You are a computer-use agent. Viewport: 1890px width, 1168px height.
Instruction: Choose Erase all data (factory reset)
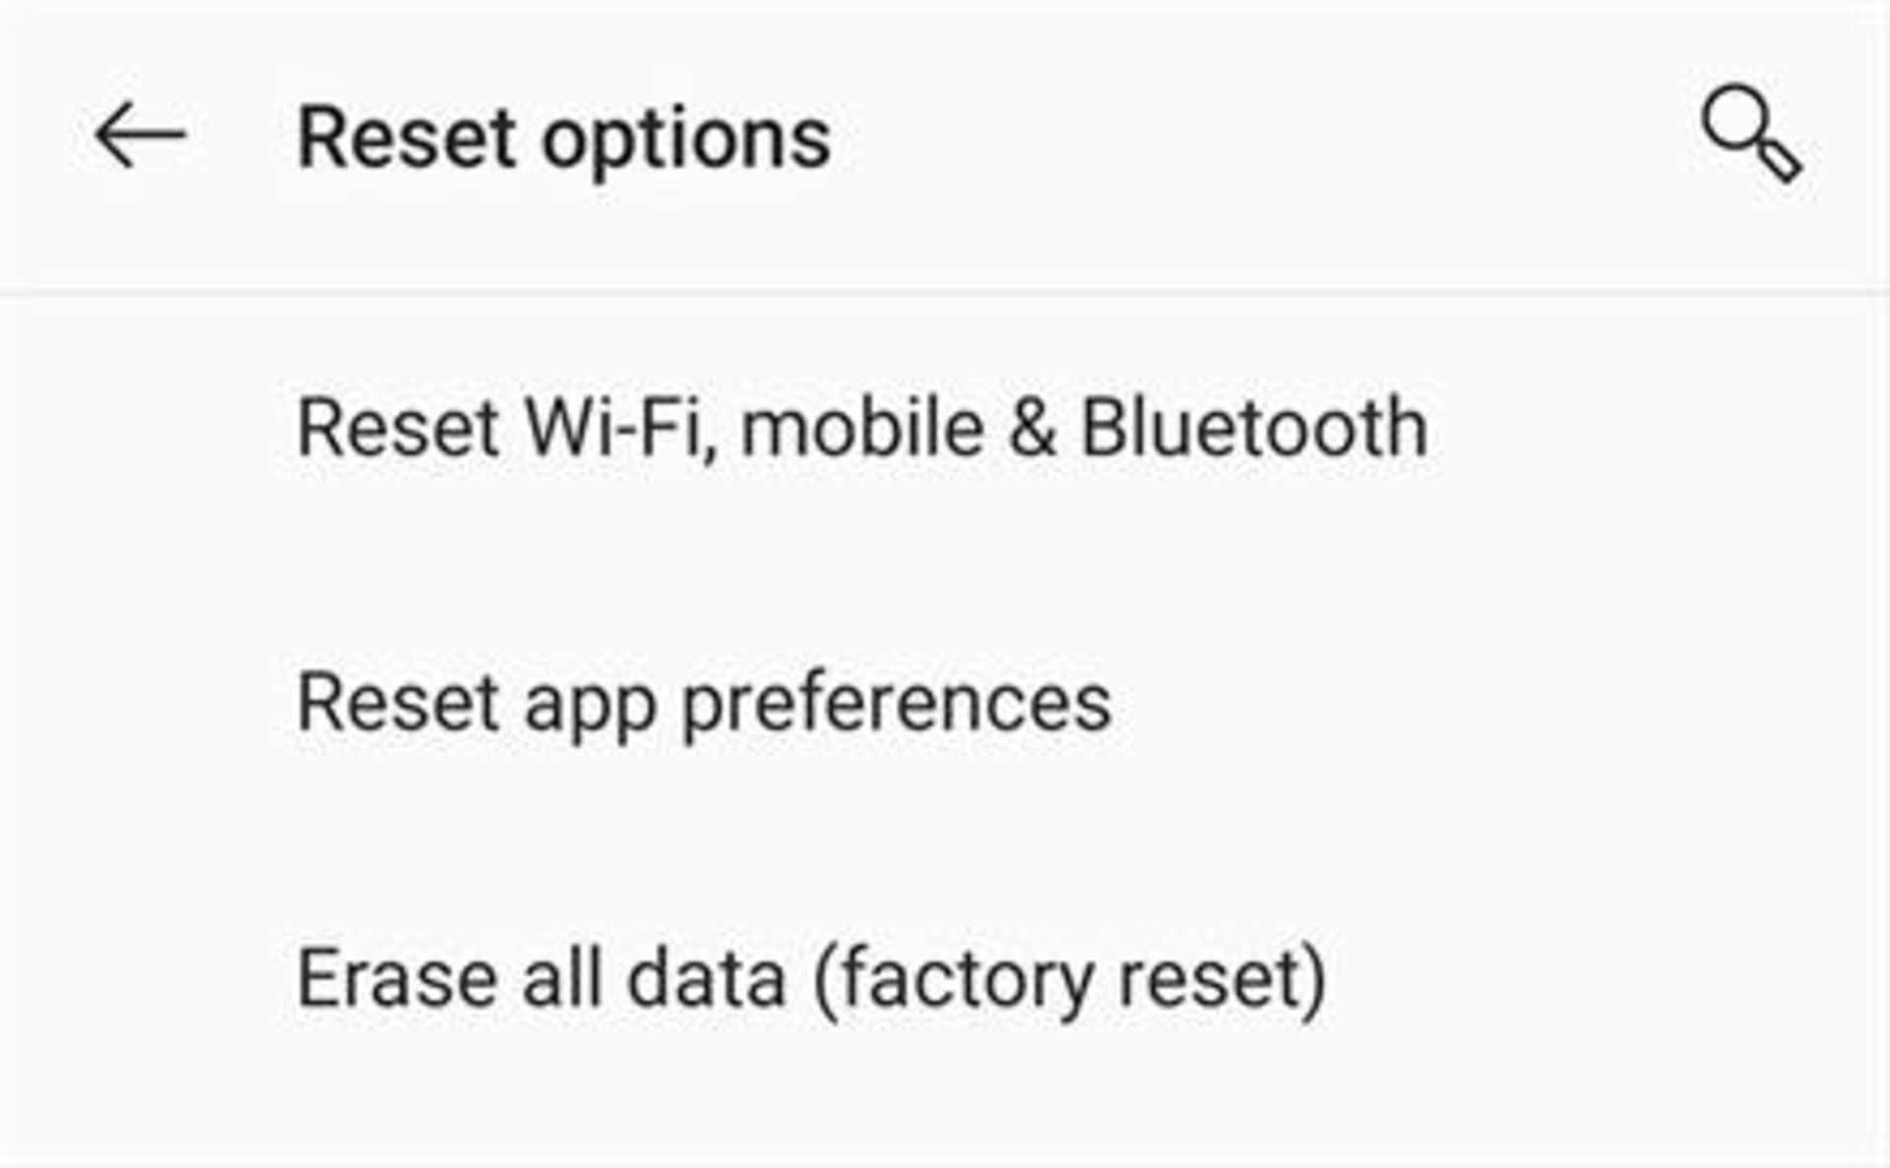[x=811, y=979]
